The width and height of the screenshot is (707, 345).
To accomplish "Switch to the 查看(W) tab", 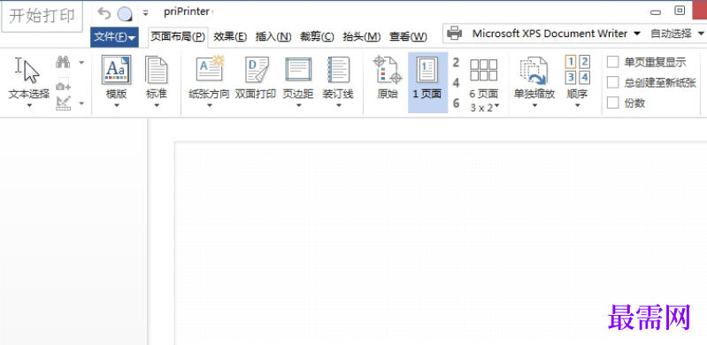I will pos(408,37).
